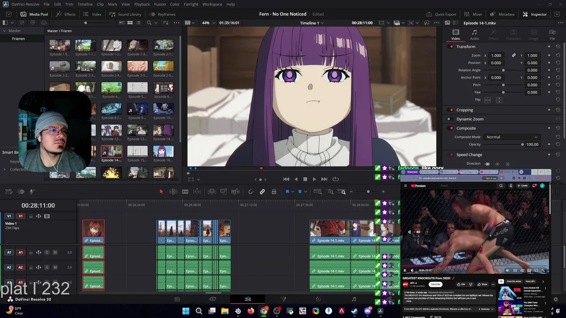Expand the Cropping section

465,110
